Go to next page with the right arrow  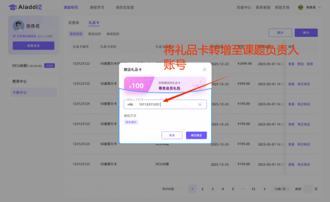[264, 189]
